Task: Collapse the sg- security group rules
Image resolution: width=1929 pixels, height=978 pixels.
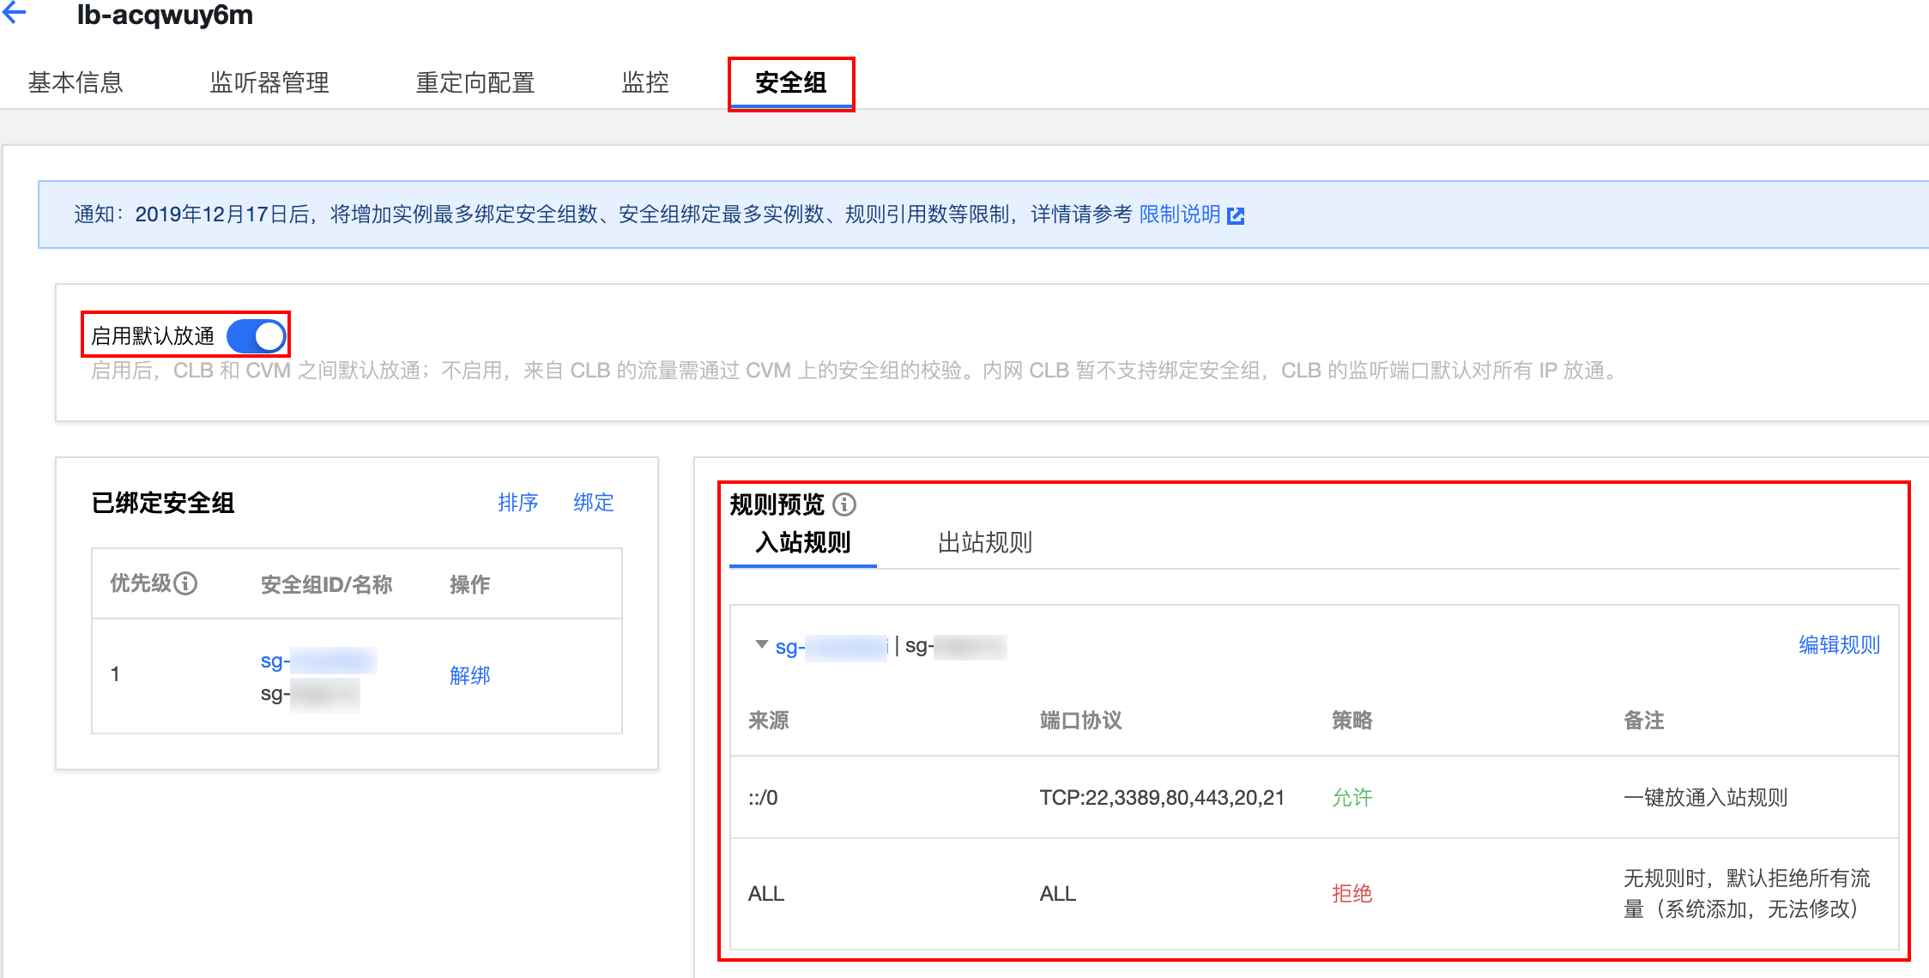Action: pyautogui.click(x=761, y=645)
